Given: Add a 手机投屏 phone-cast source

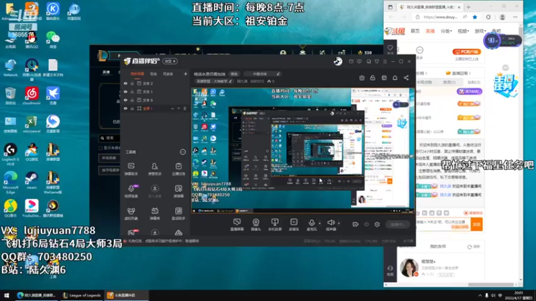Looking at the screenshot, I should (x=275, y=225).
